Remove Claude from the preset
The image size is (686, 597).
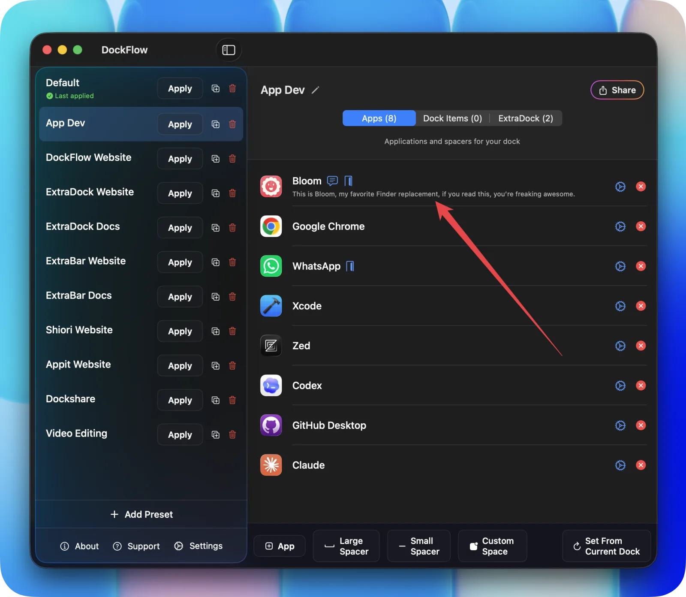click(641, 465)
